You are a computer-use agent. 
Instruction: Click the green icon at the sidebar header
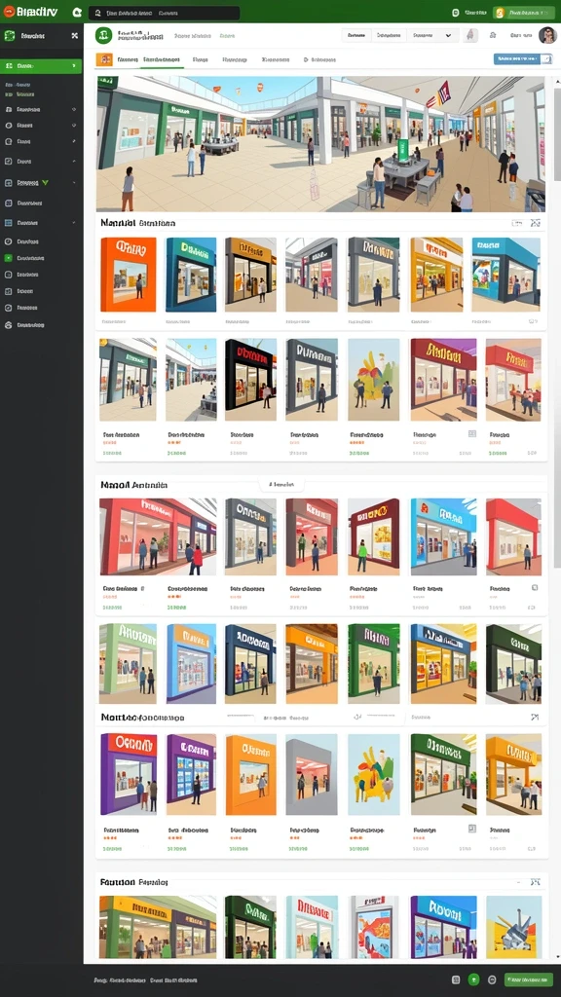point(10,36)
